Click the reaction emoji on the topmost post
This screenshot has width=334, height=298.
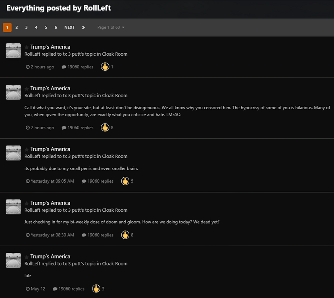pos(105,67)
